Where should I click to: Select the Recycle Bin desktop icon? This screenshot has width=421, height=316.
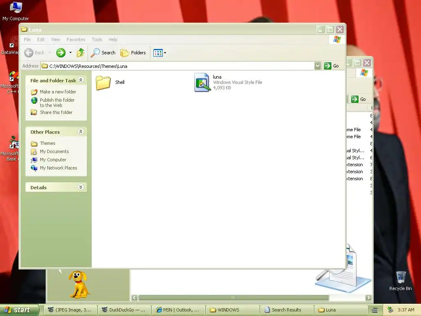pyautogui.click(x=400, y=281)
